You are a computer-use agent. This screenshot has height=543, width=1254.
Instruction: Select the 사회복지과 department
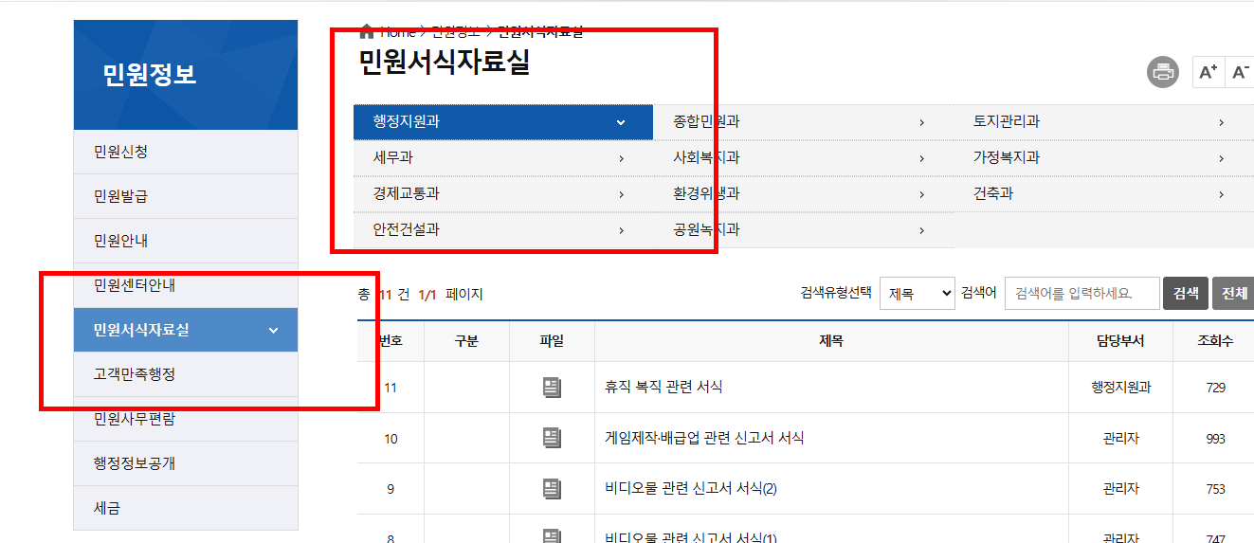click(803, 158)
